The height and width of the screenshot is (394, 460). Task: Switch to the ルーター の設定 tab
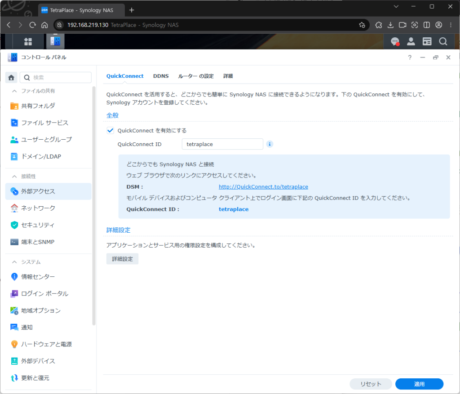196,76
